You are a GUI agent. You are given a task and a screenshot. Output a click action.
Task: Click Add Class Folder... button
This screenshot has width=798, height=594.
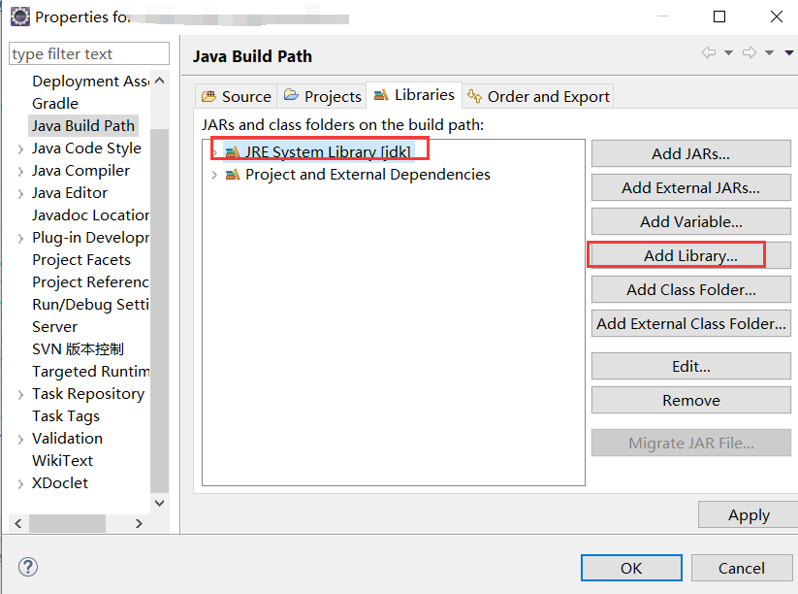pyautogui.click(x=690, y=289)
